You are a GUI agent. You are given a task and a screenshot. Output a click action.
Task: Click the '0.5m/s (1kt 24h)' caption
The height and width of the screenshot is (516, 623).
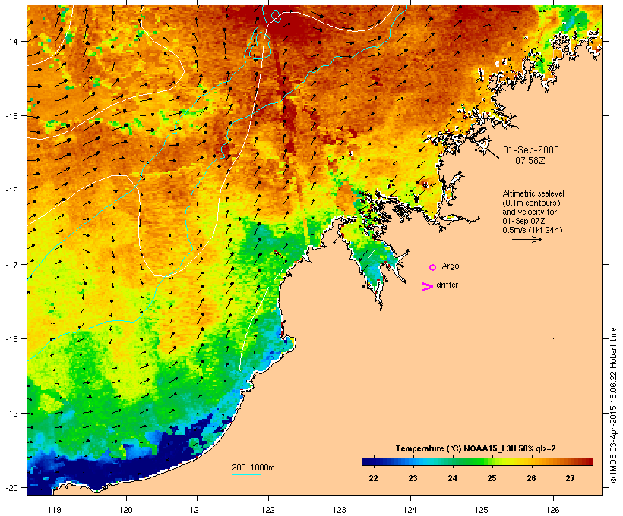(x=533, y=230)
